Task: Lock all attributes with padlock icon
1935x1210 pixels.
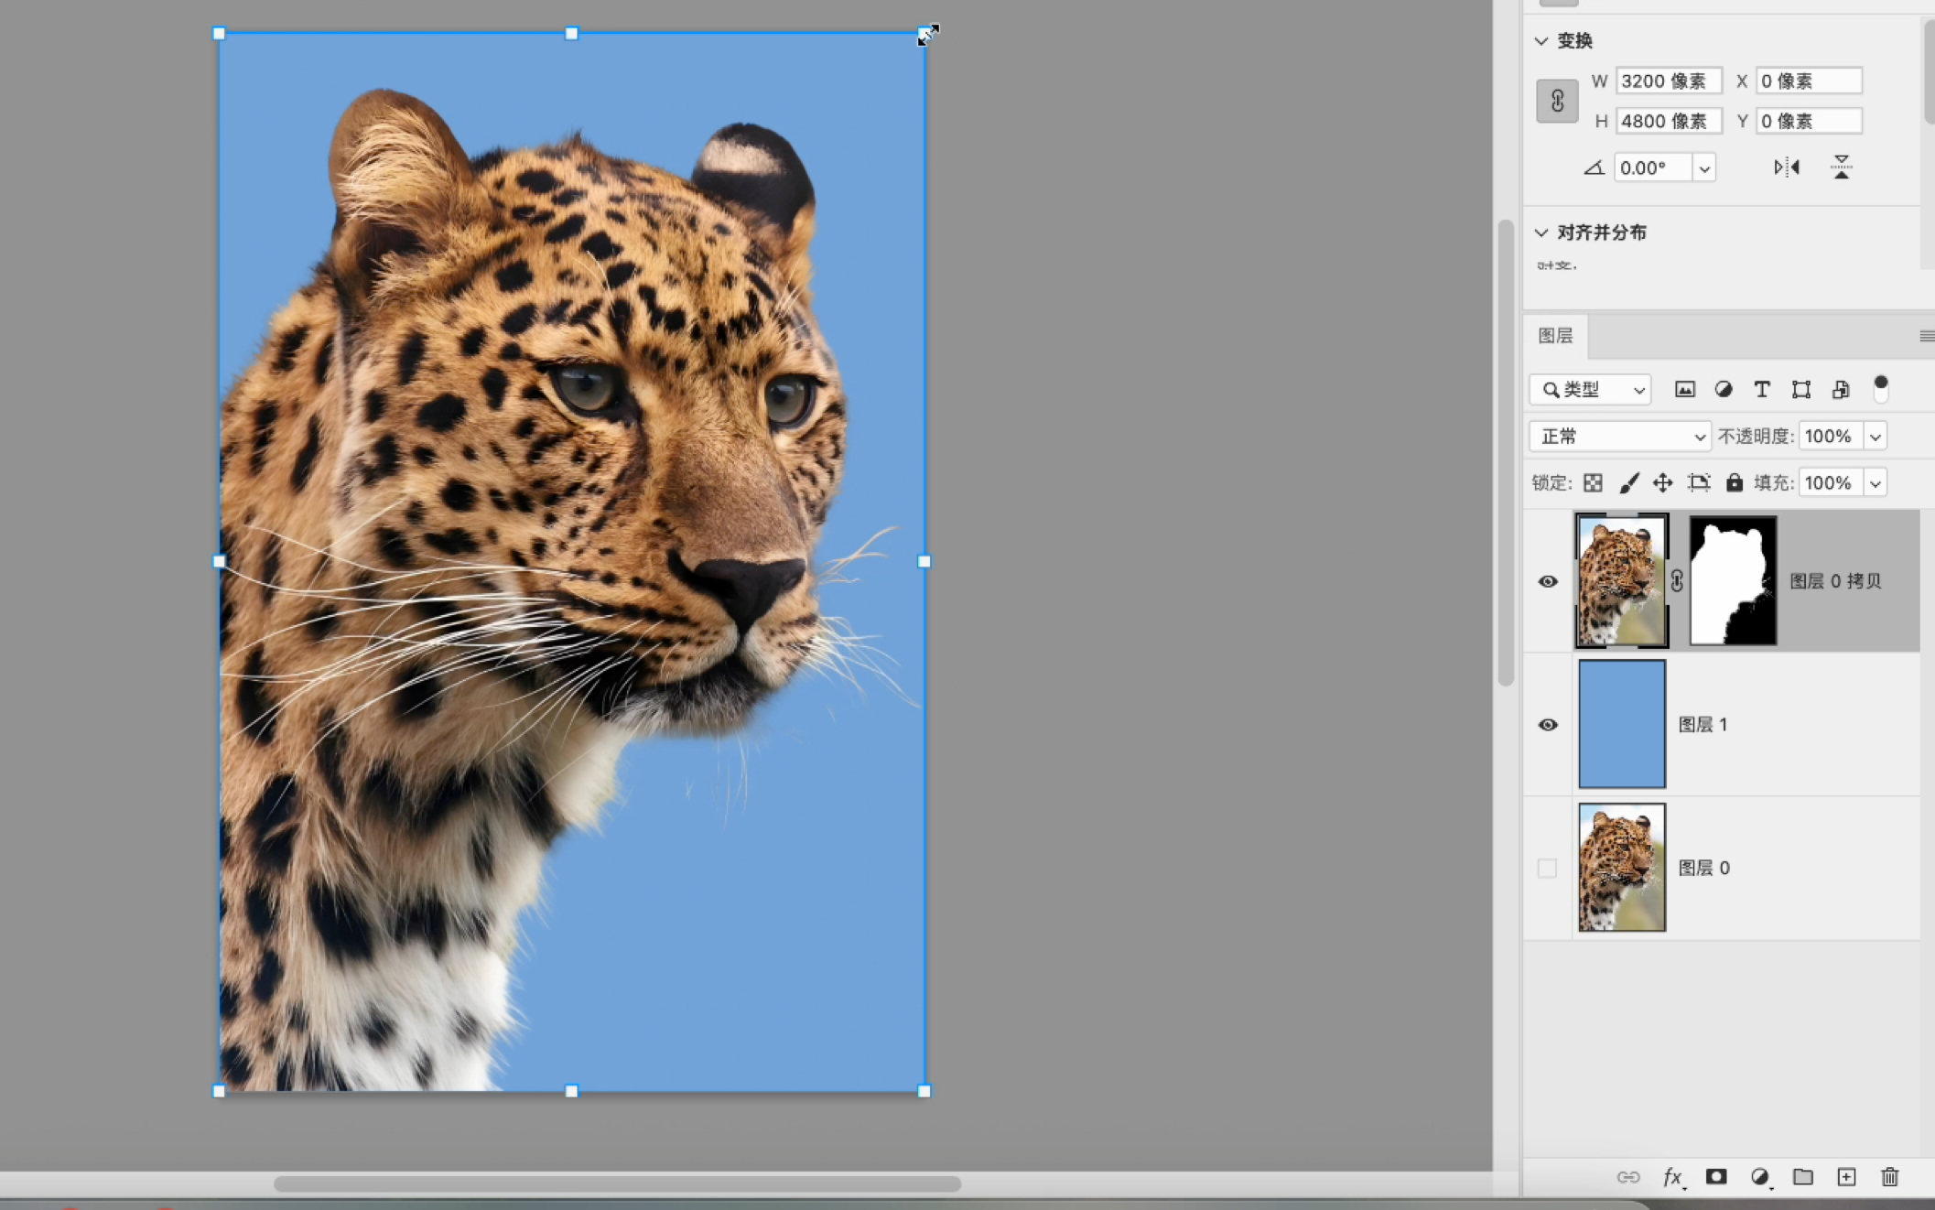Action: click(x=1735, y=482)
